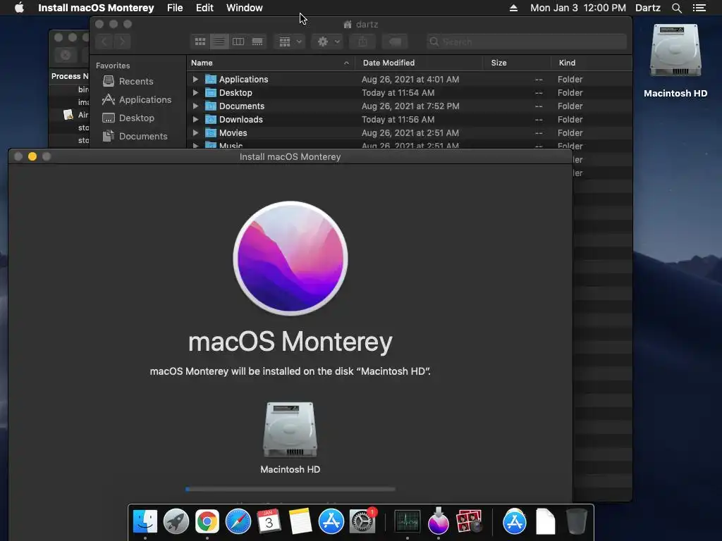Expand the Applications folder row
The width and height of the screenshot is (722, 541).
(x=195, y=79)
